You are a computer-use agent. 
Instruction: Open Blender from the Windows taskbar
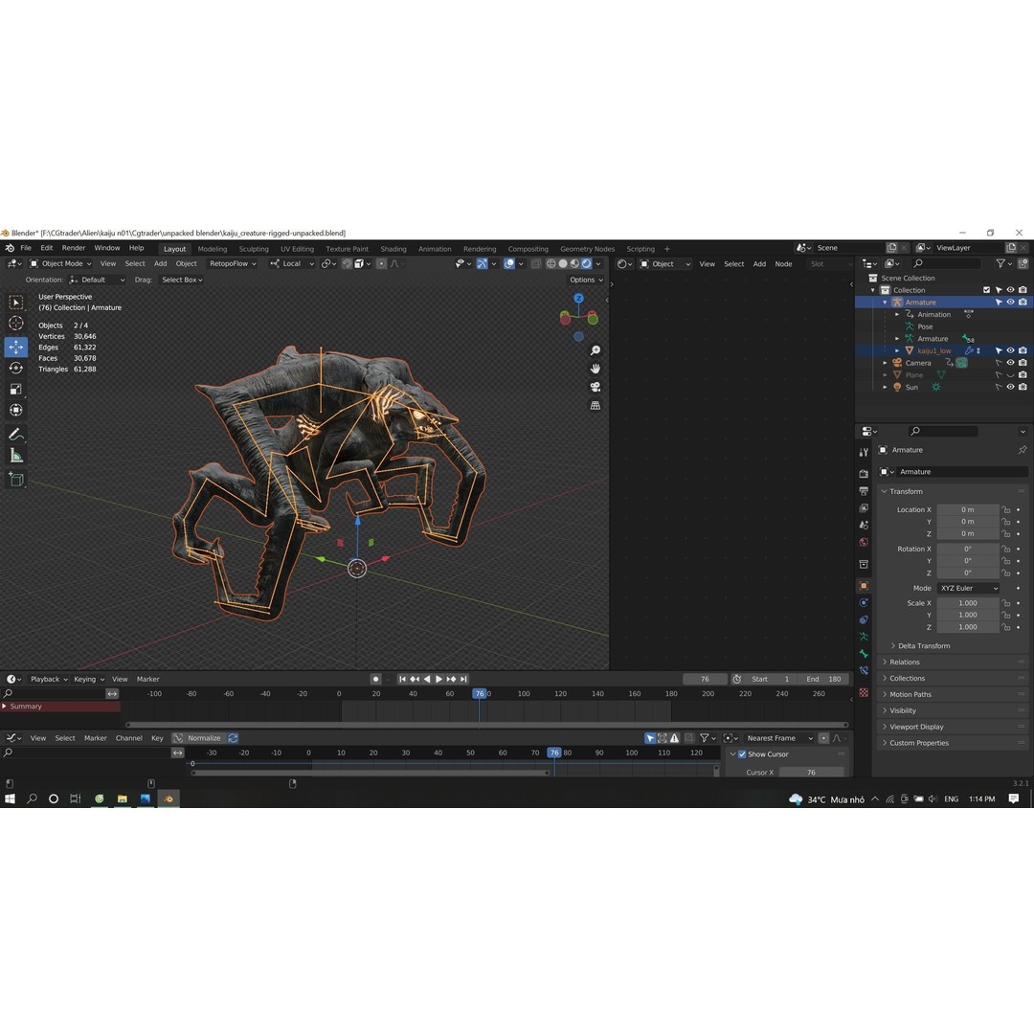pyautogui.click(x=169, y=799)
